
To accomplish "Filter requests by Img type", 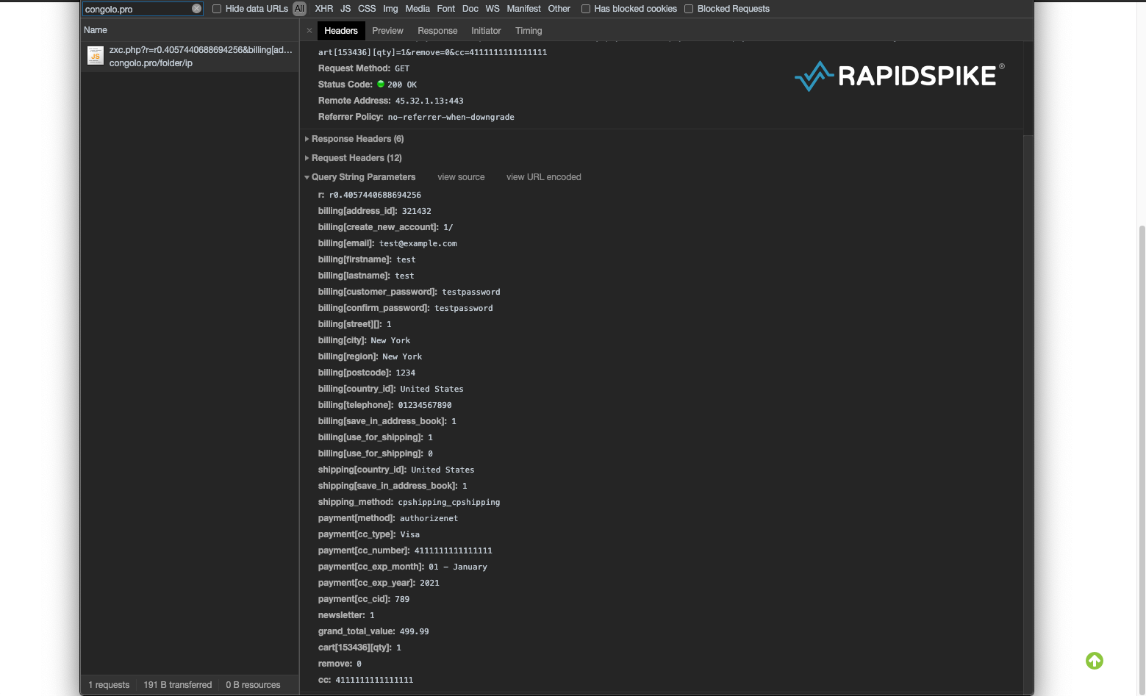I will 390,9.
